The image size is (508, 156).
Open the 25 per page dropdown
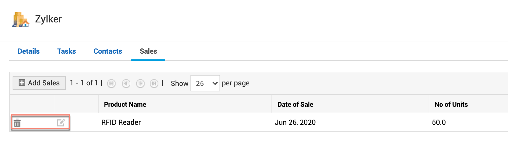(x=205, y=83)
